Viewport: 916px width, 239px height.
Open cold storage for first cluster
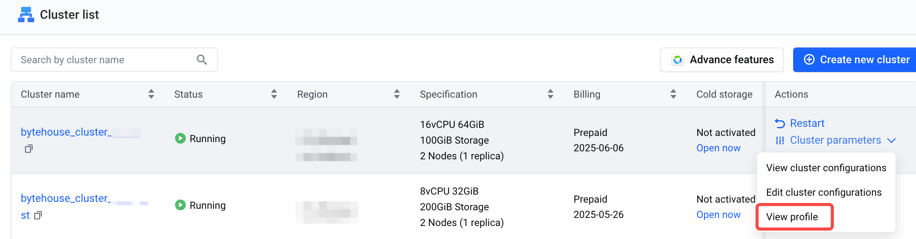[x=718, y=148]
